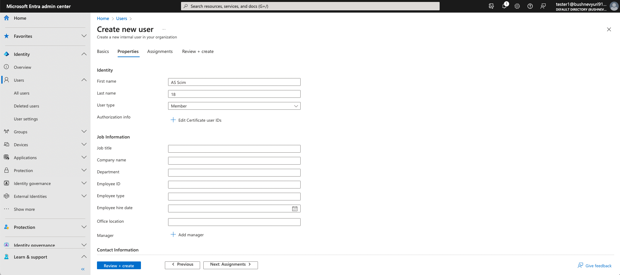Close the Create new user pane
Viewport: 620px width, 275px height.
click(609, 29)
